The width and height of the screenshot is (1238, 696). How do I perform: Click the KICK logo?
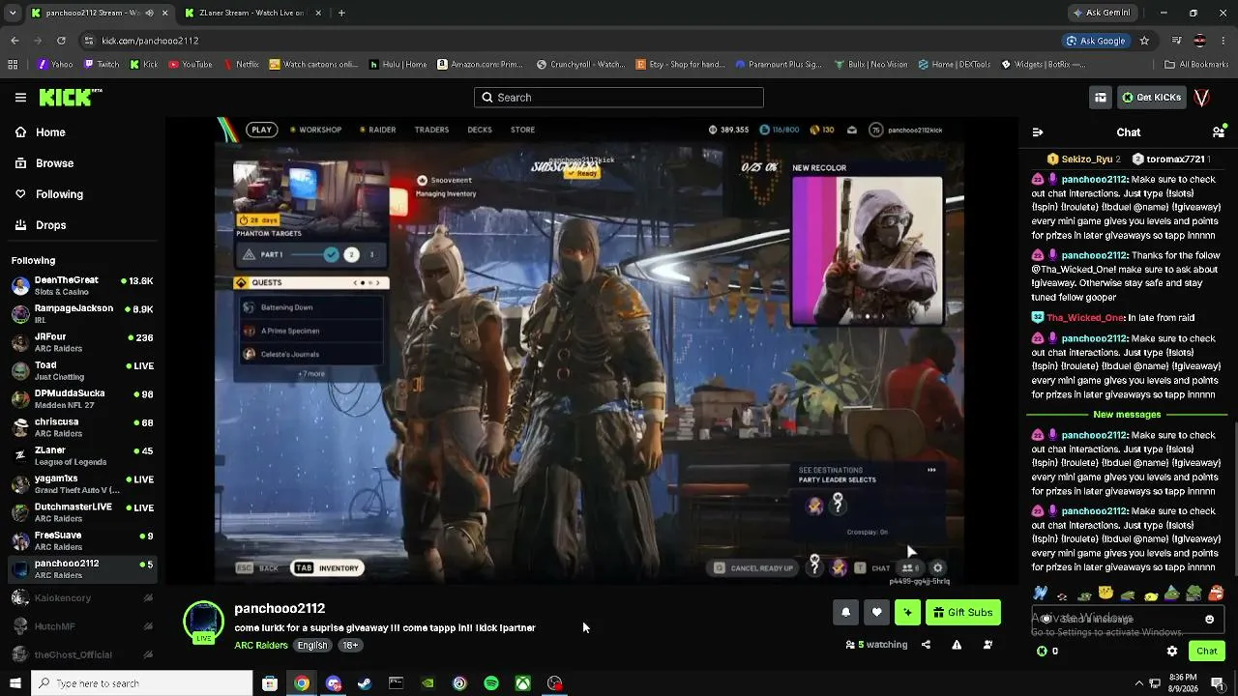point(71,98)
